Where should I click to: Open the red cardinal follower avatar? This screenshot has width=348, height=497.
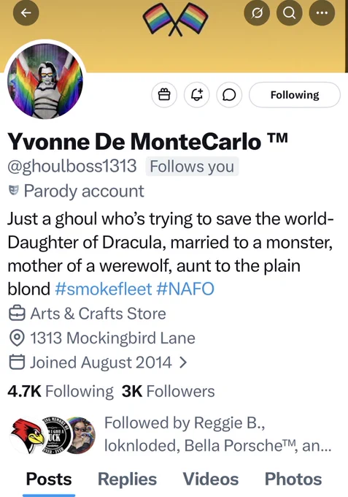click(x=26, y=435)
